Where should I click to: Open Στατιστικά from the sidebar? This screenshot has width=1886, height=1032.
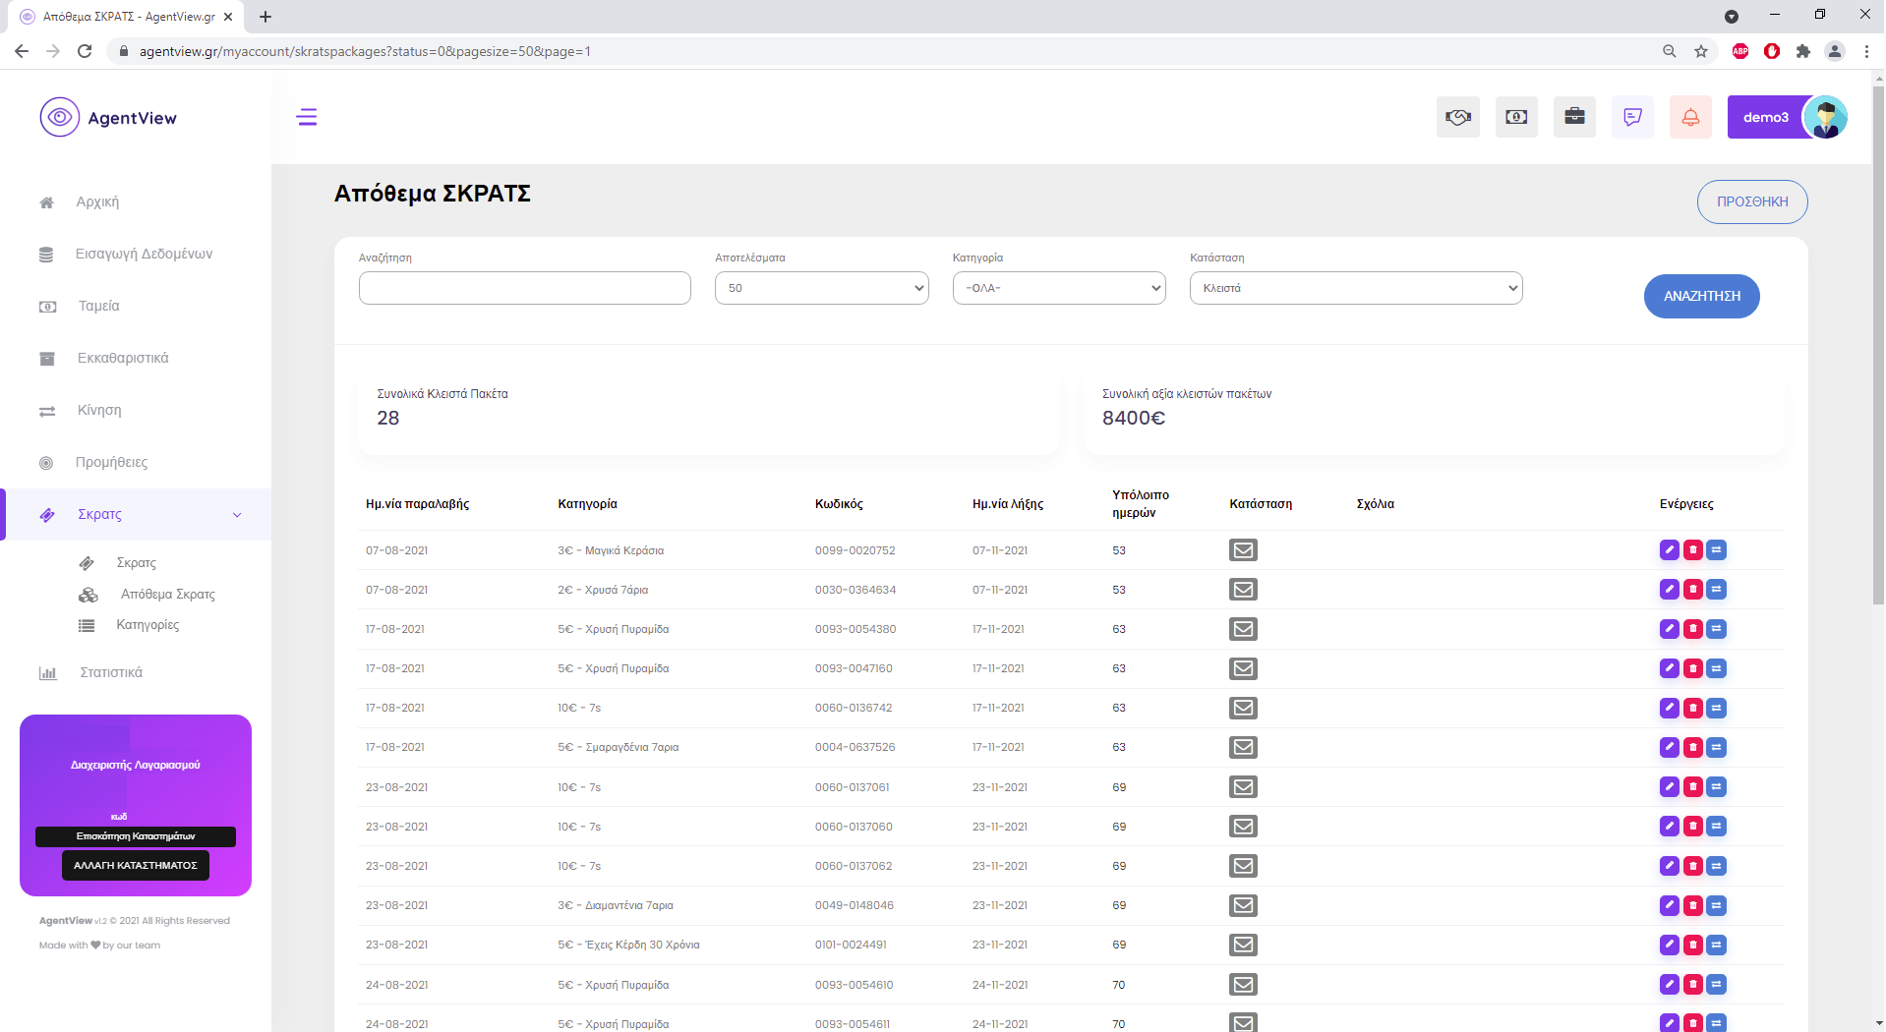click(111, 673)
